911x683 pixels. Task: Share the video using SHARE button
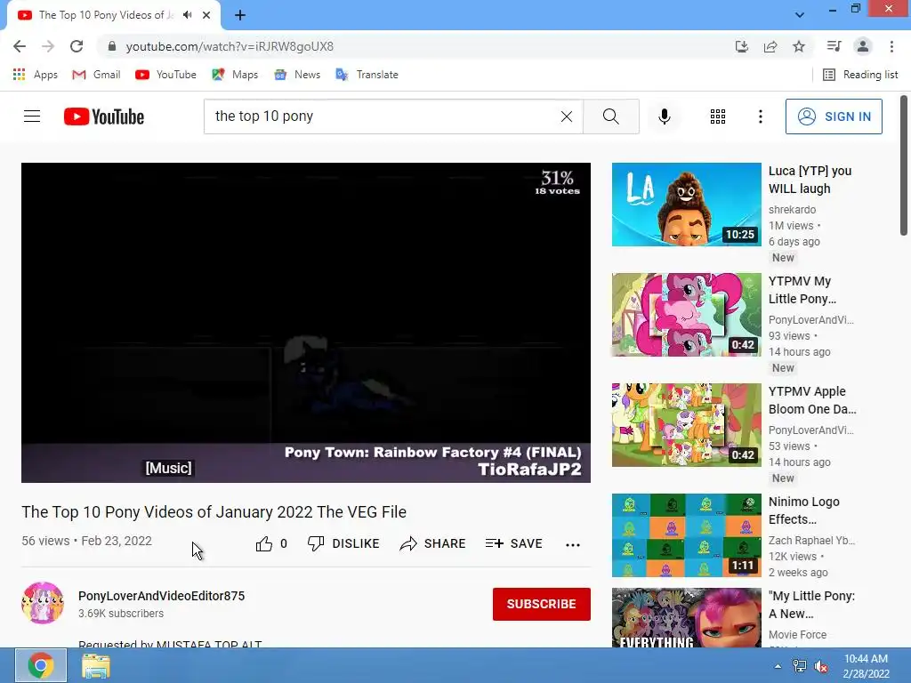click(x=433, y=543)
